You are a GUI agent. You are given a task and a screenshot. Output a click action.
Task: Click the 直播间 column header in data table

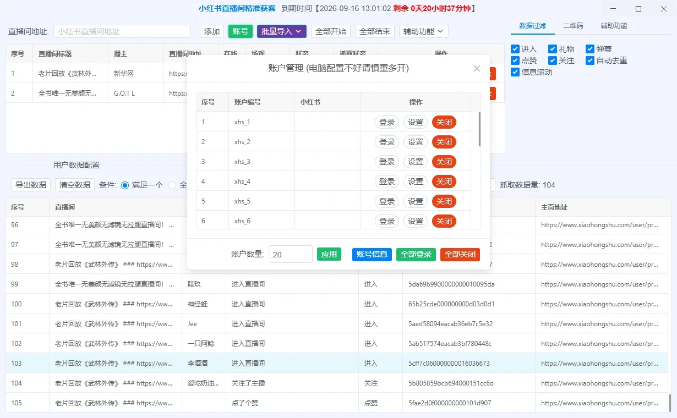point(116,207)
